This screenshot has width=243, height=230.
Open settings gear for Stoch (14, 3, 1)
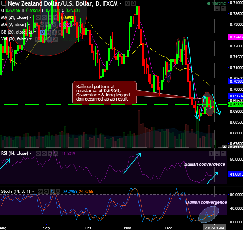46,192
